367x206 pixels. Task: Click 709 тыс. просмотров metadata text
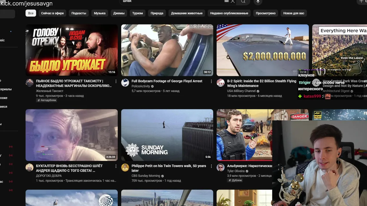click(147, 181)
